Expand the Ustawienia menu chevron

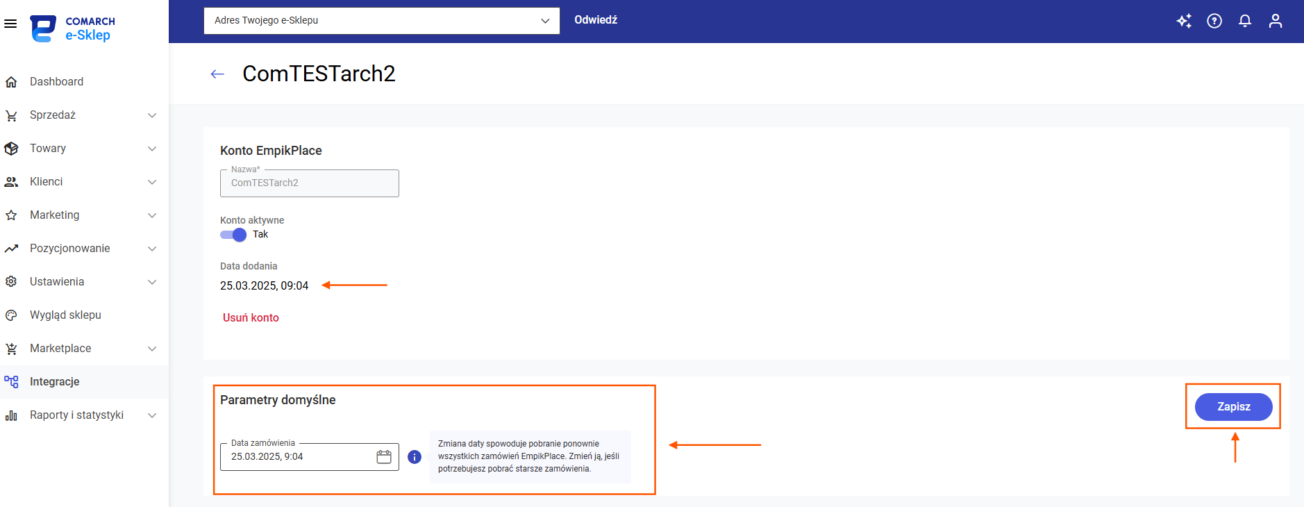point(152,282)
